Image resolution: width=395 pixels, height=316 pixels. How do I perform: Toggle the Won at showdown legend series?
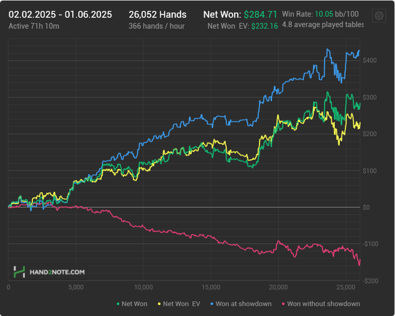click(241, 304)
